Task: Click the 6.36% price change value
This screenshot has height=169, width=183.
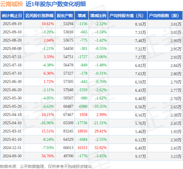Action: point(49,73)
